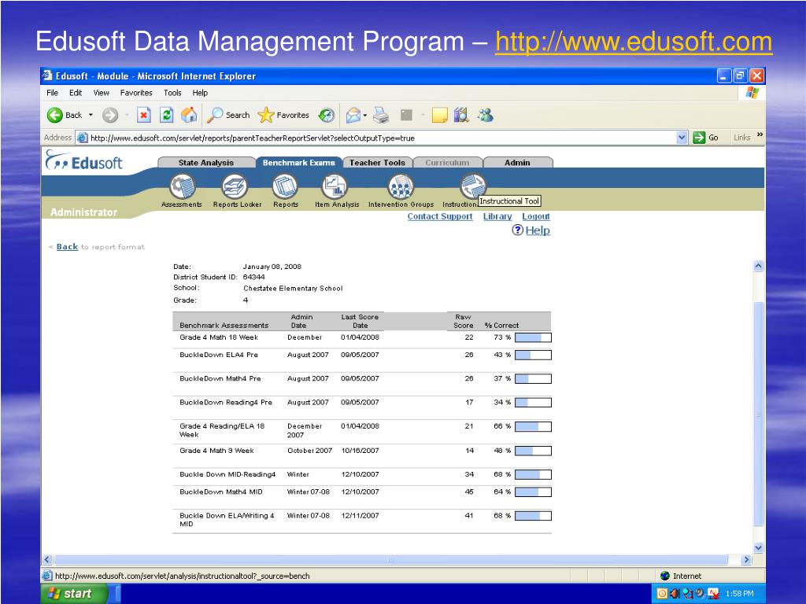The width and height of the screenshot is (806, 604).
Task: Click the percent bar for Grade 4 Math 18 Week
Action: (533, 337)
